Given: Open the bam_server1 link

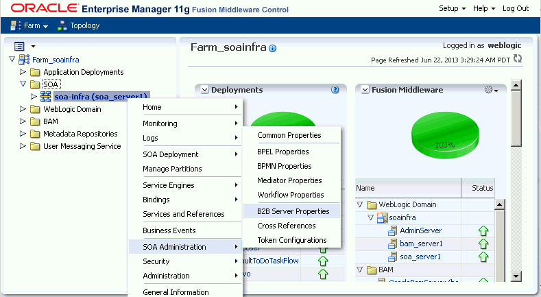Looking at the screenshot, I should (421, 244).
